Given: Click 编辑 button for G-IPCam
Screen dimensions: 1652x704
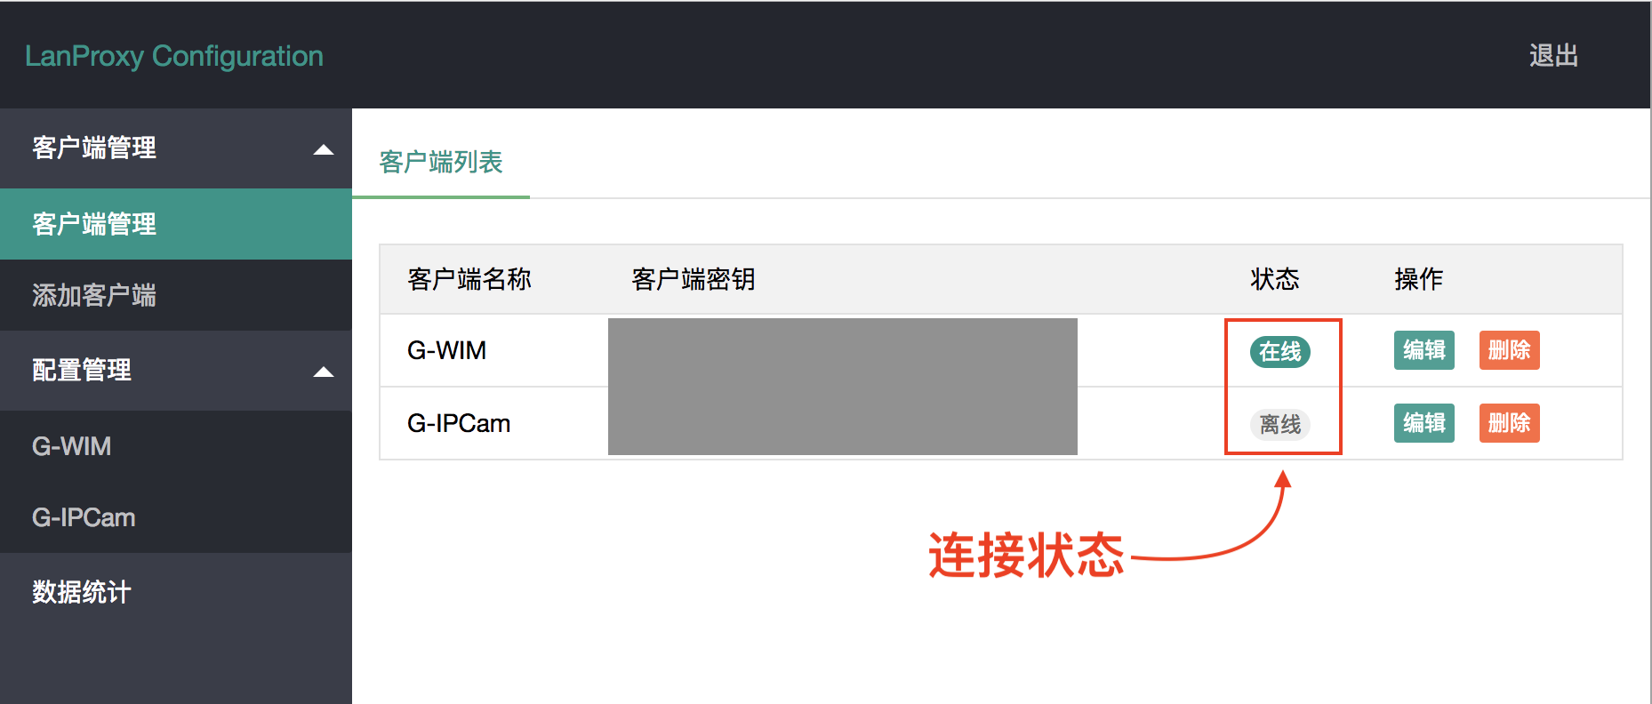Looking at the screenshot, I should [x=1423, y=423].
